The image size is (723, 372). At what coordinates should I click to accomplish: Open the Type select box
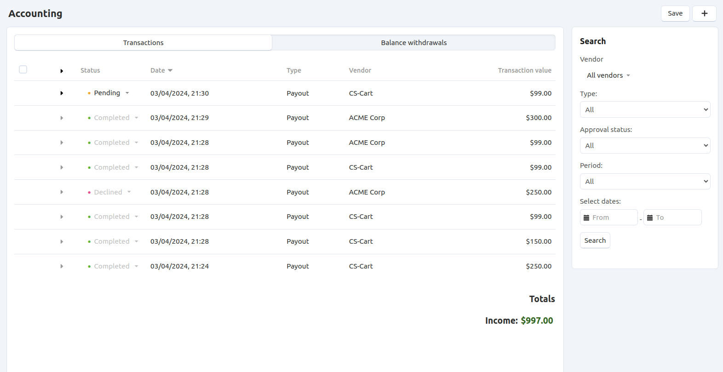(645, 109)
